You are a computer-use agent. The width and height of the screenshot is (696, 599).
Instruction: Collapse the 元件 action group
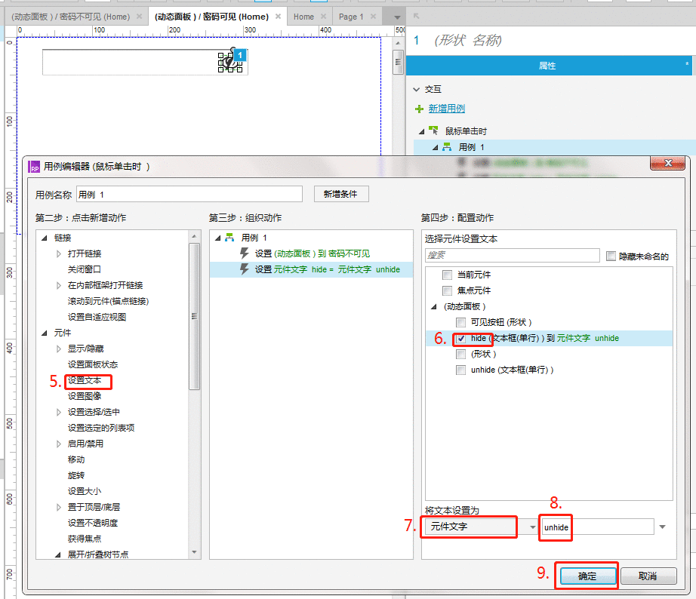45,333
